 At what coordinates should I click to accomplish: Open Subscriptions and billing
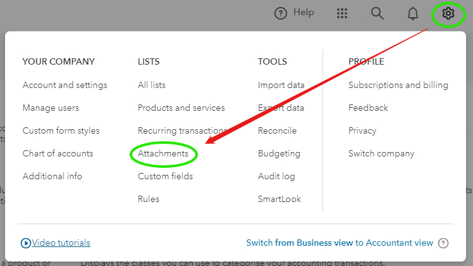point(398,85)
